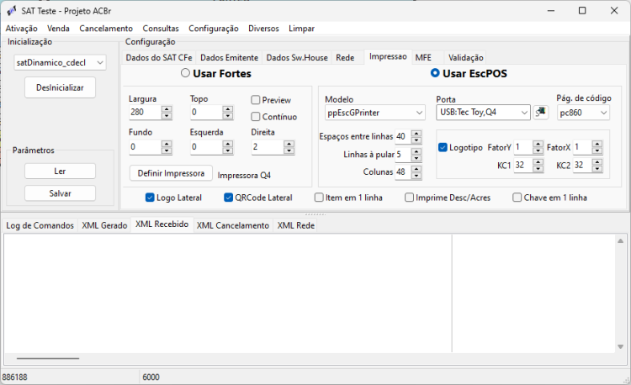Screen dimensions: 631x385
Task: Increase Espaços entre linhas with up arrow
Action: click(416, 134)
